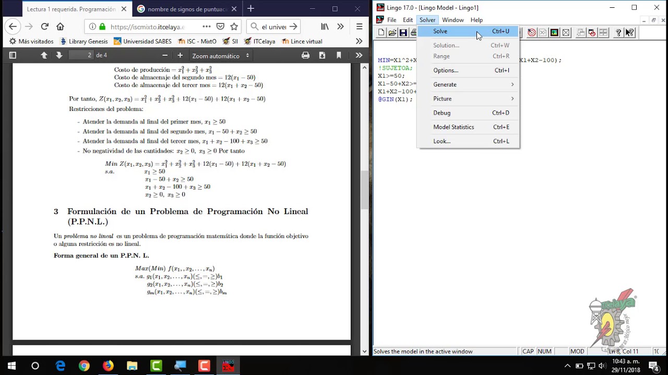This screenshot has width=668, height=375.
Task: Choose Options... in the Solver menu
Action: point(469,70)
